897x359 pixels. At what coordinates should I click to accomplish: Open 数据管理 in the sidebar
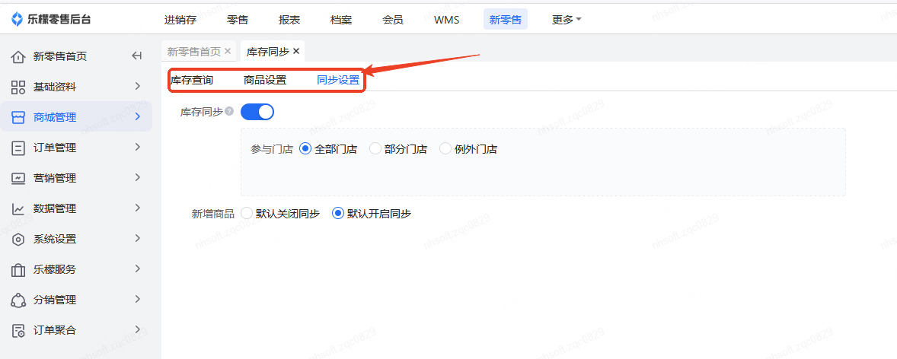pos(76,208)
